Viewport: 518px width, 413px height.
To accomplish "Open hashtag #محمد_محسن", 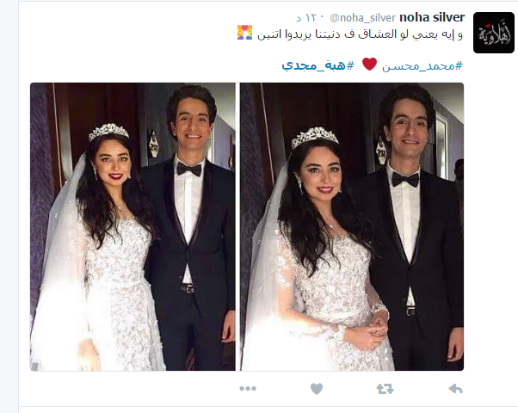I will tap(422, 66).
